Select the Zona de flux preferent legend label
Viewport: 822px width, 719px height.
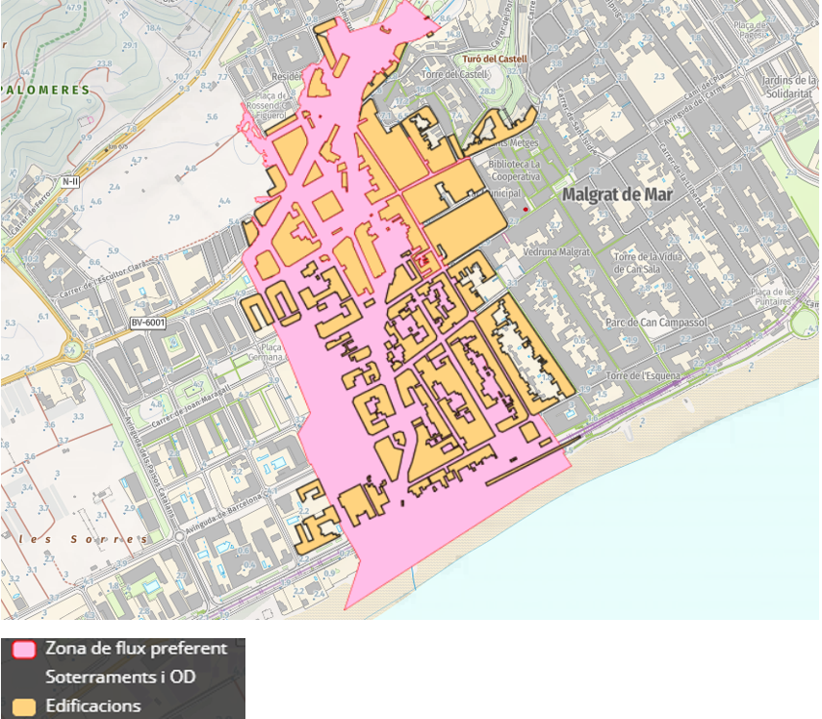tap(136, 649)
